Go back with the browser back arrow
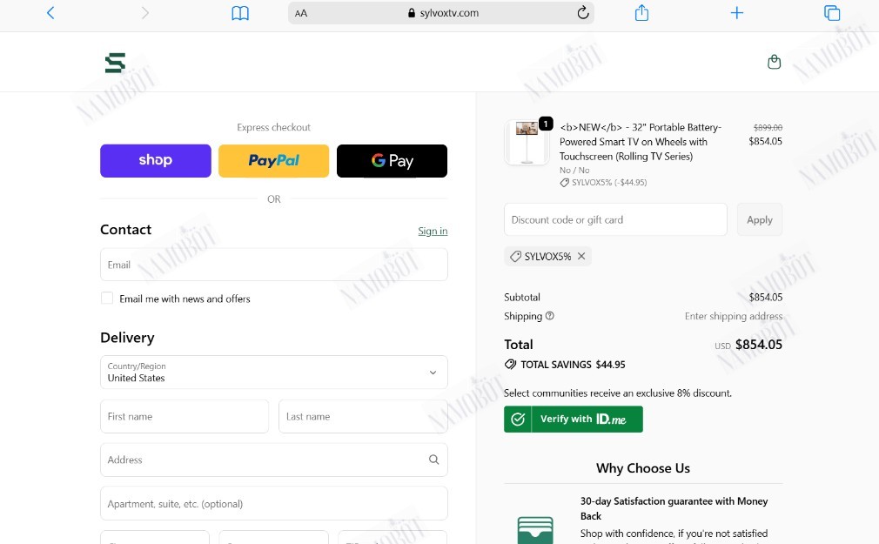Screen dimensions: 879x544 50,13
